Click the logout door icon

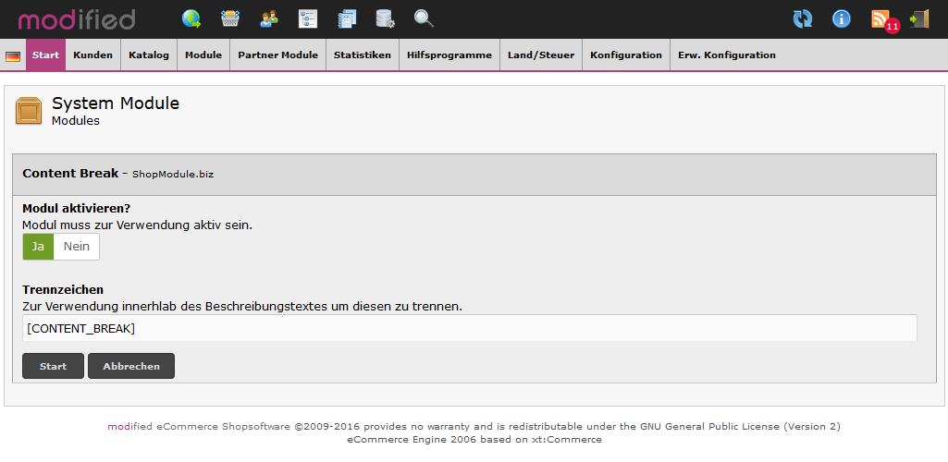pos(919,18)
